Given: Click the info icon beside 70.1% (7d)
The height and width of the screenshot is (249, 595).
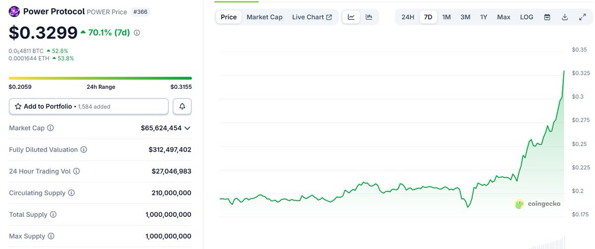Looking at the screenshot, I should 137,33.
